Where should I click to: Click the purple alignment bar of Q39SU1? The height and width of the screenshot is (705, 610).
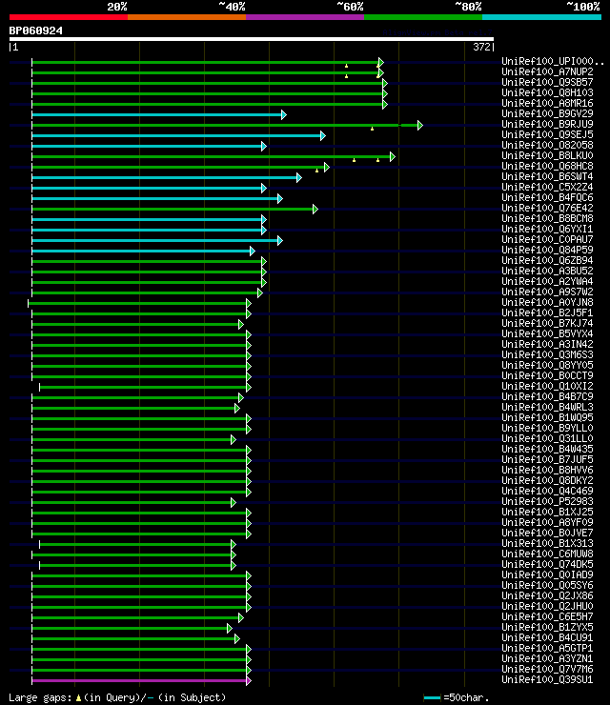139,681
